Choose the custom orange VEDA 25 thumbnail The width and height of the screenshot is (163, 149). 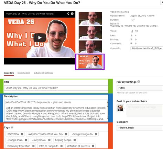coord(90,62)
